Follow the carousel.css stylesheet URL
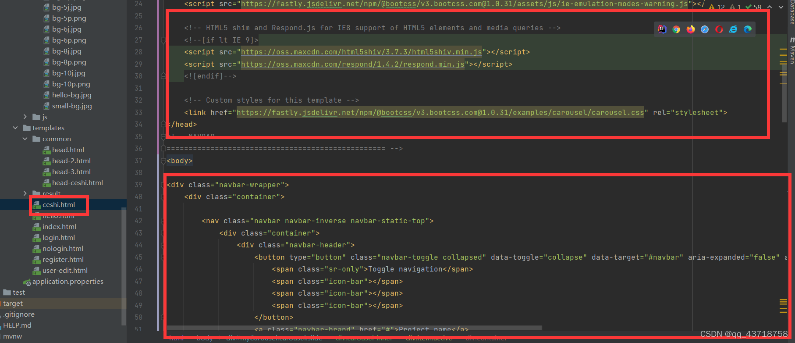Viewport: 795px width, 343px height. tap(440, 113)
